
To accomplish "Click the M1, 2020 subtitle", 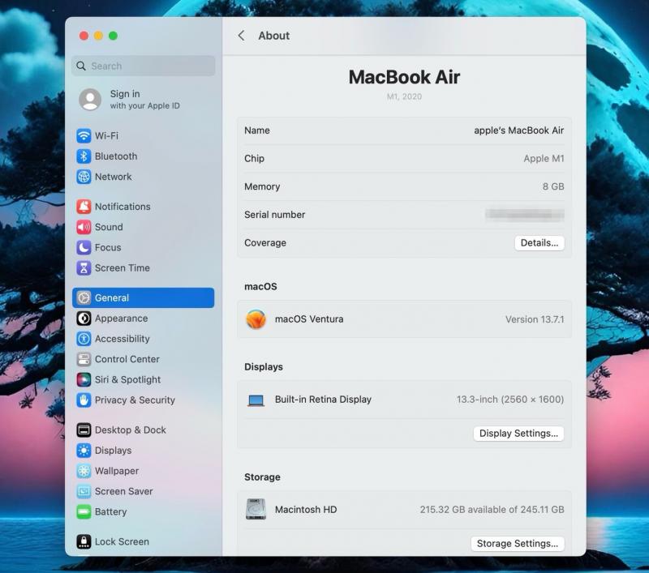I will point(404,96).
